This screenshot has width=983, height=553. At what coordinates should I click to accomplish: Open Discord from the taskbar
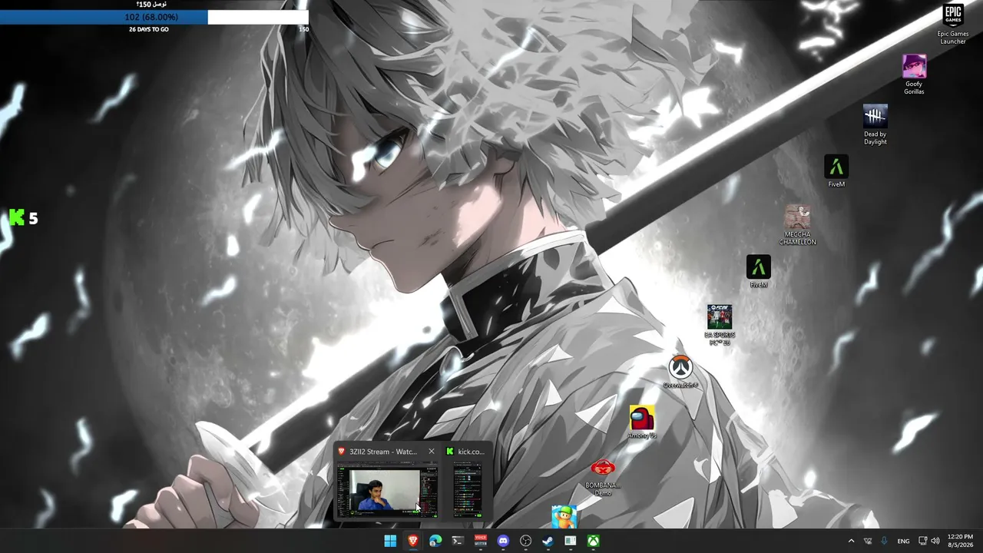[503, 541]
